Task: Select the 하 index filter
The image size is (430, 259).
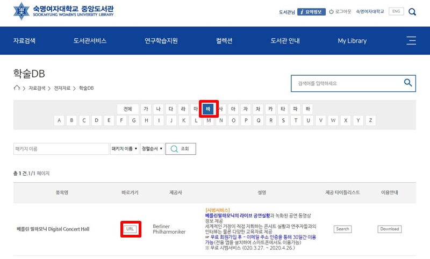Action: [x=307, y=109]
